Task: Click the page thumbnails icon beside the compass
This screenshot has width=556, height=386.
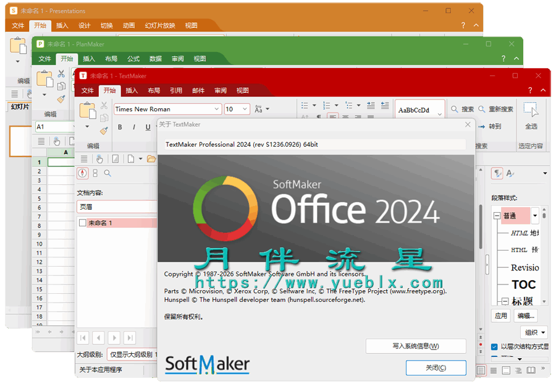Action: click(95, 173)
